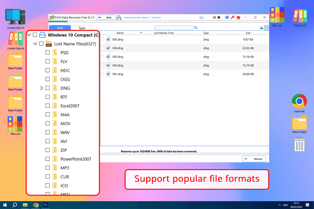
Task: Click the ENG language indicator
Action: (x=286, y=205)
